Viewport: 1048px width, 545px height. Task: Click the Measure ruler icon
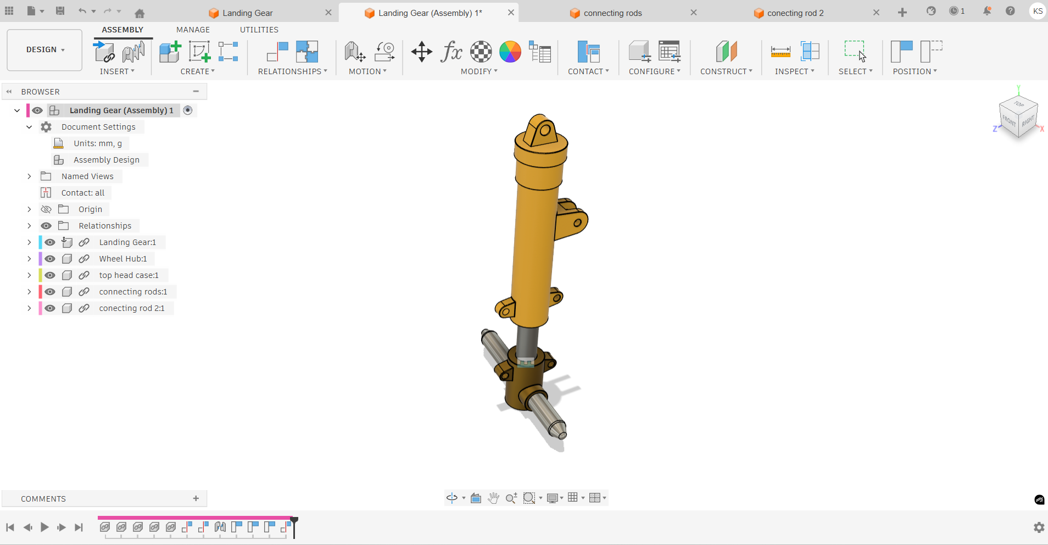780,52
